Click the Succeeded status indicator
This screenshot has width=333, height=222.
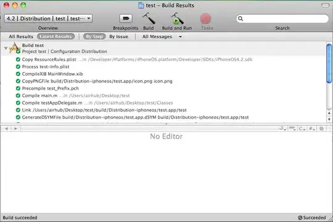click(312, 218)
